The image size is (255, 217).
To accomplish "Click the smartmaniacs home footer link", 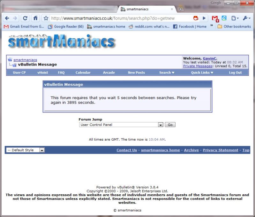I will point(160,150).
